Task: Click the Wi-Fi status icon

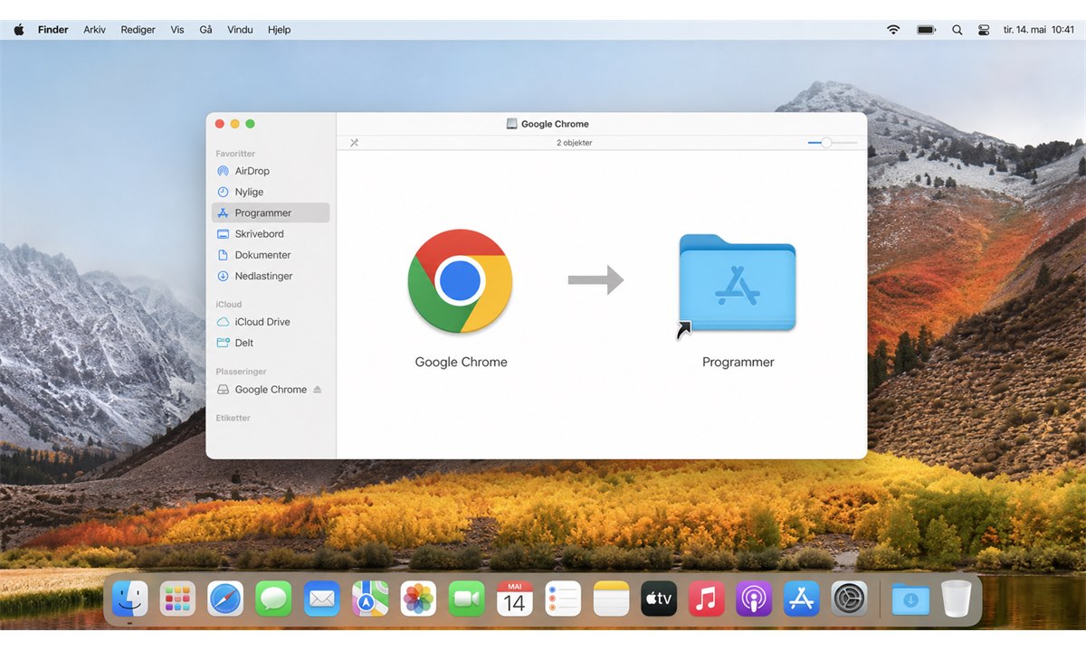Action: [893, 30]
